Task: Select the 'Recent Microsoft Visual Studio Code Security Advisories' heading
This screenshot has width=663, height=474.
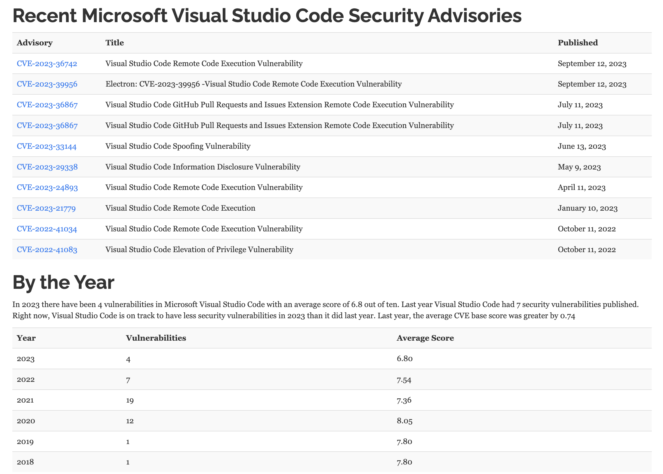Action: [x=267, y=16]
